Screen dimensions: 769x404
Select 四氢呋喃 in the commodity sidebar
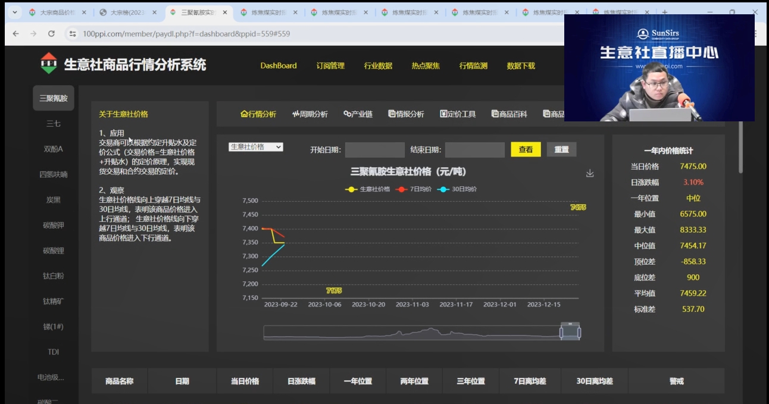(54, 175)
